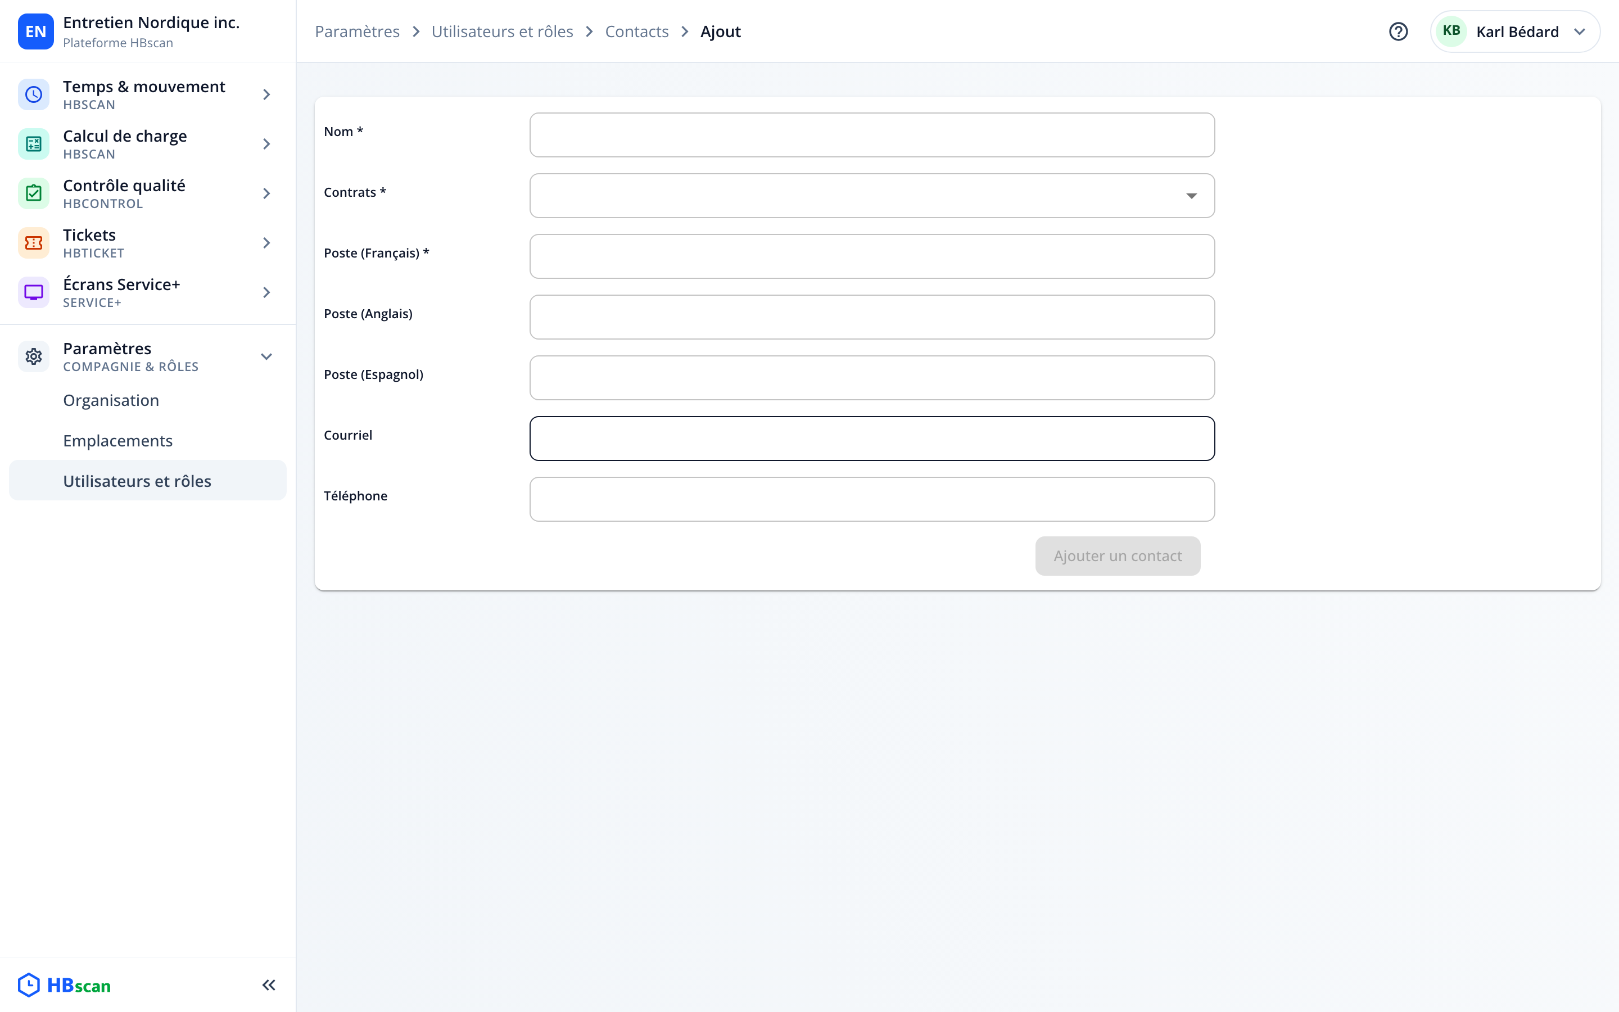Focus the Poste (Espagnol) field
The image size is (1619, 1012).
pyautogui.click(x=872, y=377)
